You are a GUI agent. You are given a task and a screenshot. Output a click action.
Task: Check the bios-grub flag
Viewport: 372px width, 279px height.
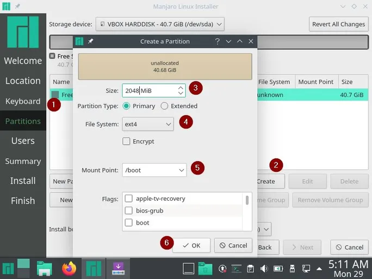129,210
